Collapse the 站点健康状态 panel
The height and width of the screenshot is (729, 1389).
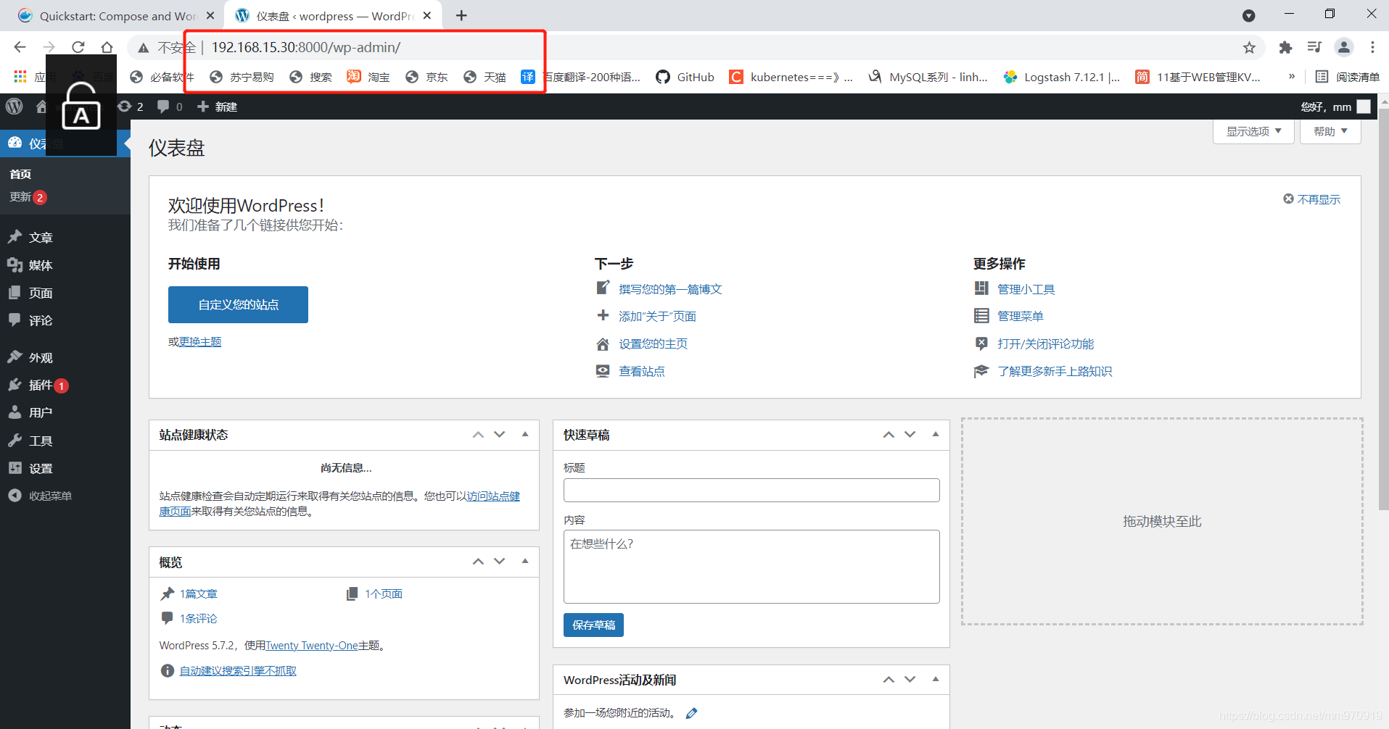click(525, 434)
